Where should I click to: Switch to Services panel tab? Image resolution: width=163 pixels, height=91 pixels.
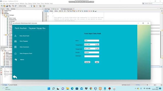click(x=13, y=9)
